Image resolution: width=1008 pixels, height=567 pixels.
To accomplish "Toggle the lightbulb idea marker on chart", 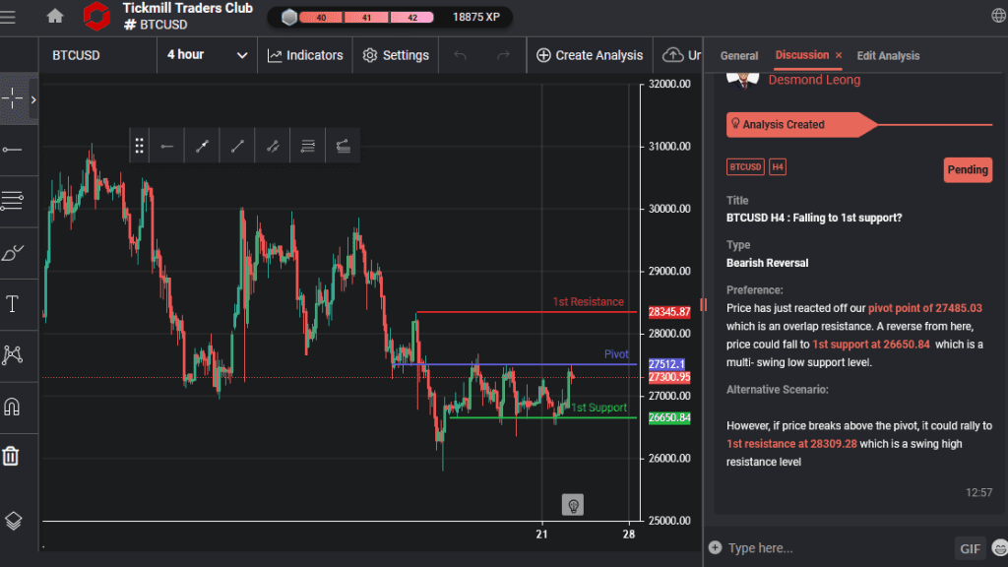I will point(572,504).
